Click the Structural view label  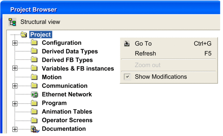point(40,22)
